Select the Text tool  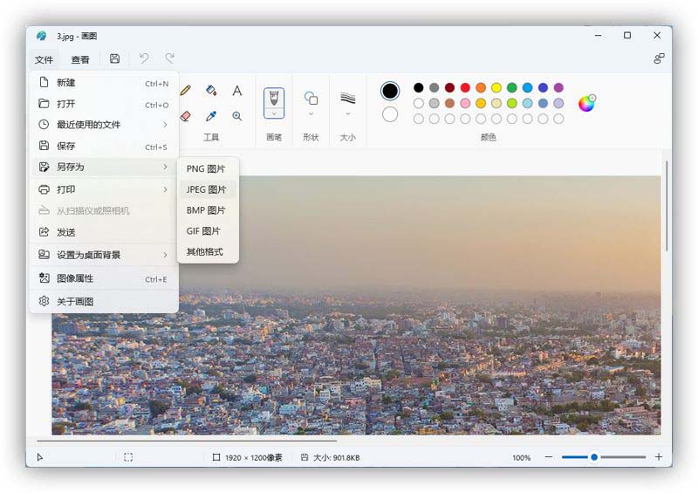236,91
